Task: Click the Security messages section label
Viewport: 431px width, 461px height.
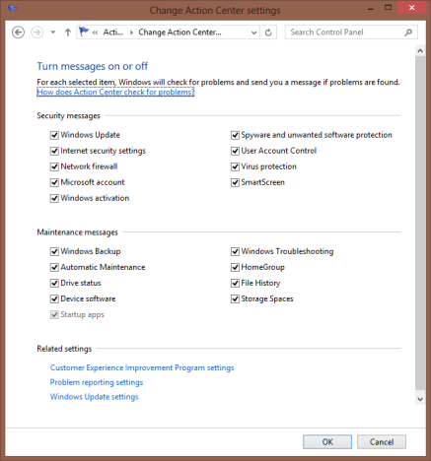Action: [68, 116]
